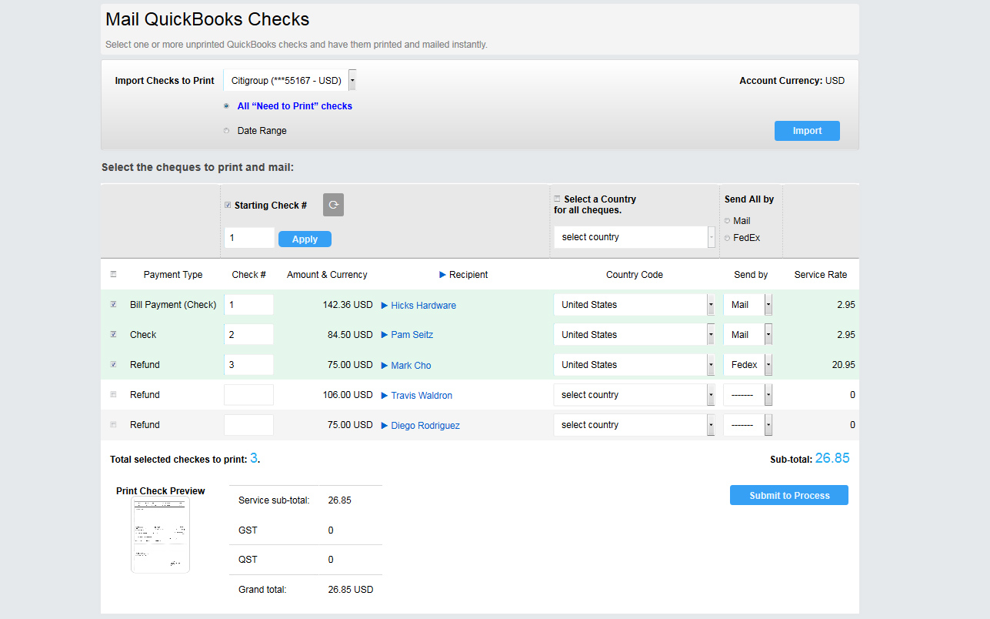The height and width of the screenshot is (619, 990).
Task: Click the refresh icon beside Starting Check #
Action: 333,205
